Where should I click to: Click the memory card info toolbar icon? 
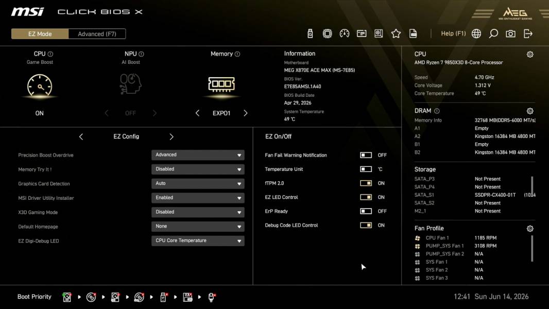click(362, 33)
